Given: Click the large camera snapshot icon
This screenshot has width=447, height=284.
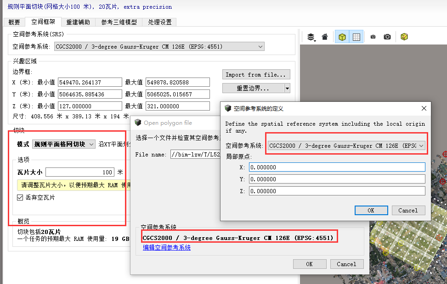Looking at the screenshot, I should tap(387, 37).
